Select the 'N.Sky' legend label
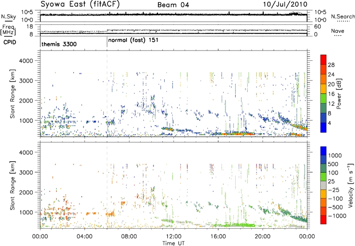 tap(8, 16)
